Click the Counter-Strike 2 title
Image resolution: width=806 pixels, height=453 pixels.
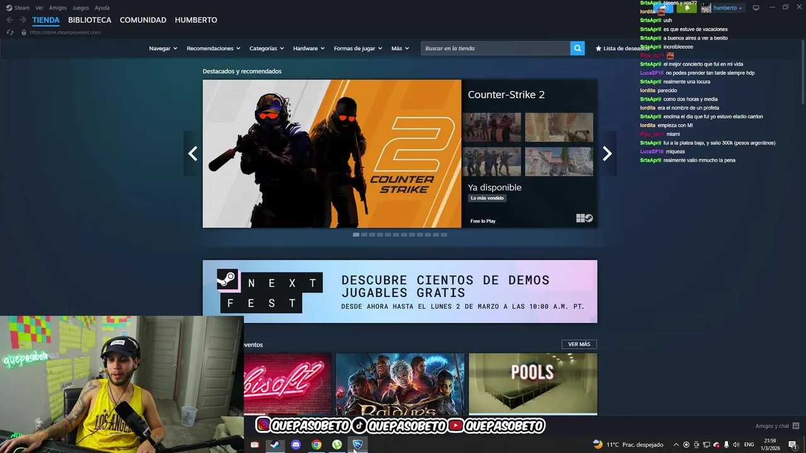pos(506,94)
